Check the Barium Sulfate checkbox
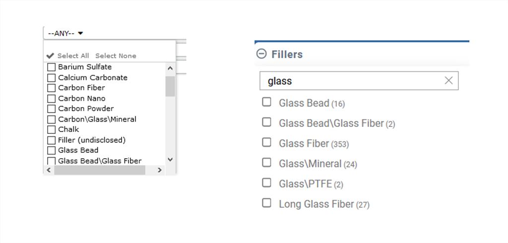This screenshot has height=243, width=508. [51, 67]
